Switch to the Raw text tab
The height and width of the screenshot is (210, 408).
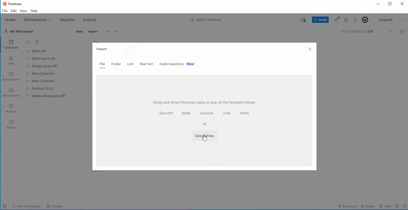click(146, 64)
